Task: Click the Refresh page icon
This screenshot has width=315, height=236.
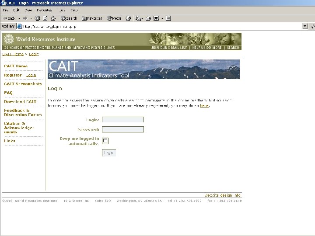Action: pos(45,18)
